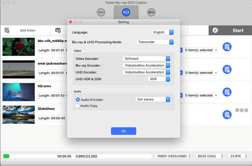This screenshot has height=166, width=252.
Task: Open subtitle selection dropdown for bbc-cfb_m480p
Action: tap(201, 50)
